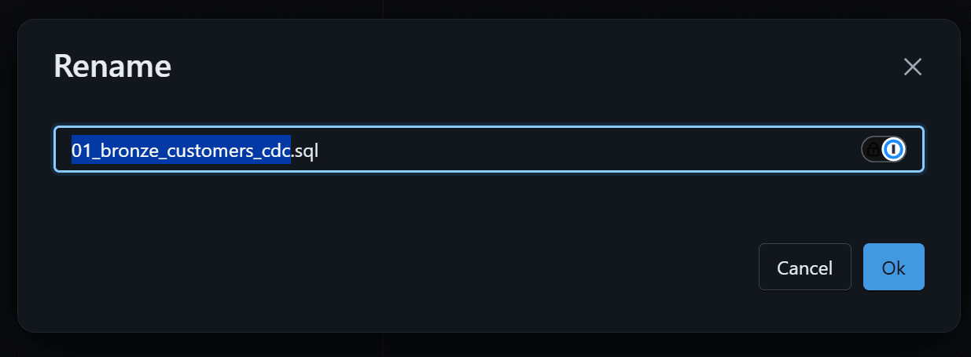Viewport: 971px width, 357px height.
Task: Click the .sql extension in the filename
Action: pyautogui.click(x=305, y=149)
